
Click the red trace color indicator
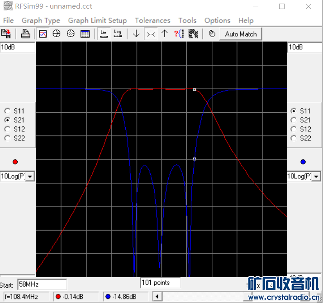pyautogui.click(x=15, y=162)
